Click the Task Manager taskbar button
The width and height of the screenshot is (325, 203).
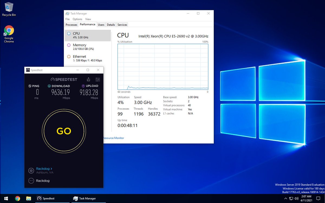[88, 198]
